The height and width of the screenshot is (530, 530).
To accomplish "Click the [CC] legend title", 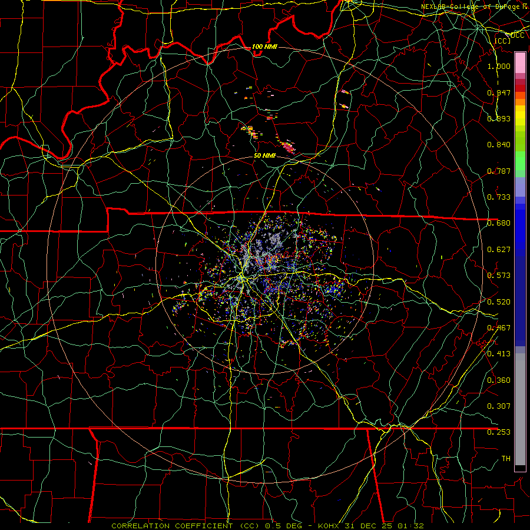I will (x=503, y=41).
